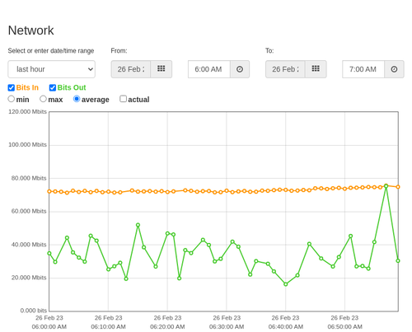The height and width of the screenshot is (332, 412).
Task: Select the max radio button
Action: coord(43,99)
